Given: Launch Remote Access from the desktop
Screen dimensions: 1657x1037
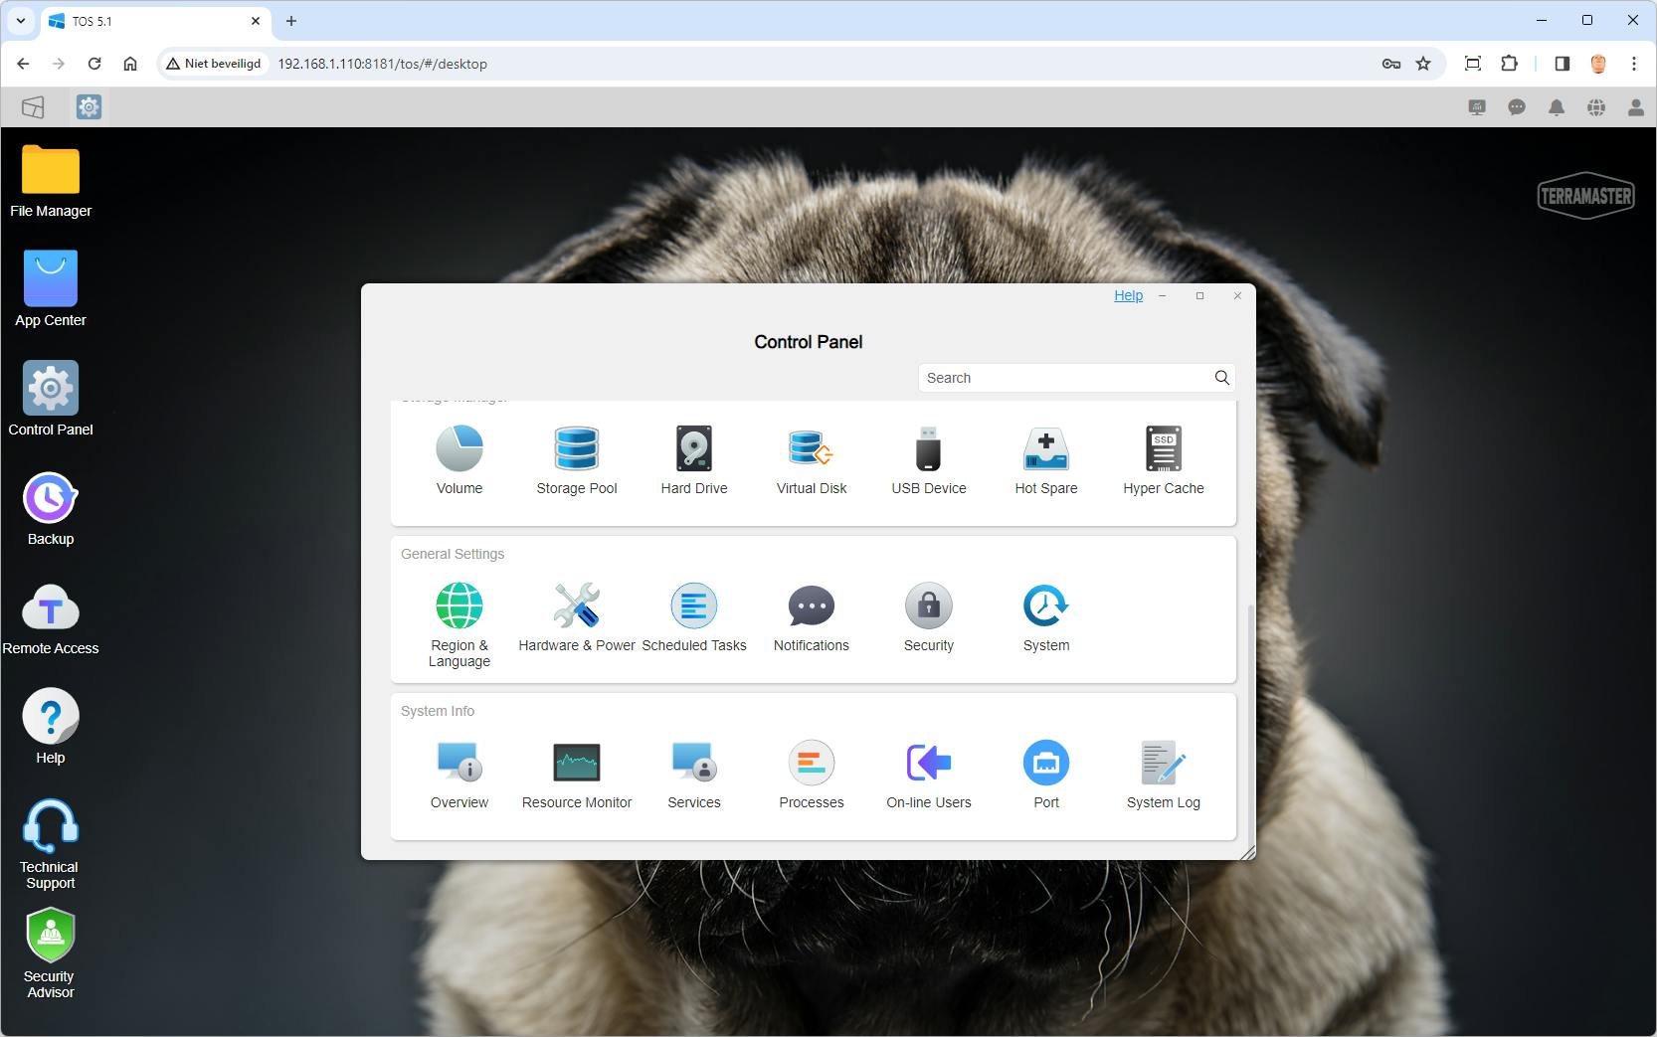Looking at the screenshot, I should [51, 617].
